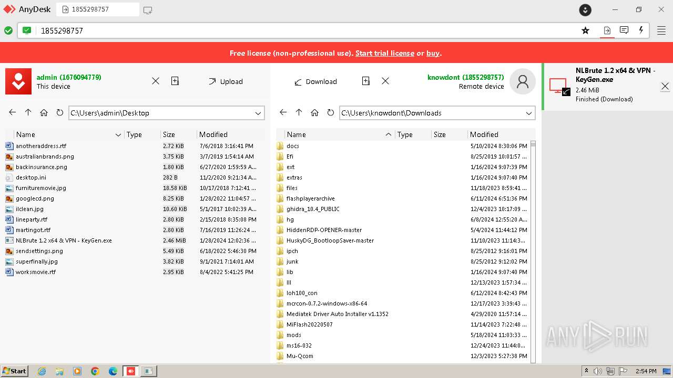Click the volume icon in system tray
673x378 pixels.
pos(598,371)
